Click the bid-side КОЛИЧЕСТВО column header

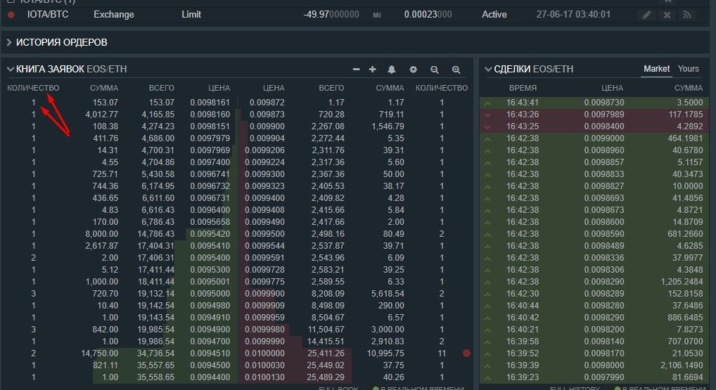pyautogui.click(x=33, y=88)
